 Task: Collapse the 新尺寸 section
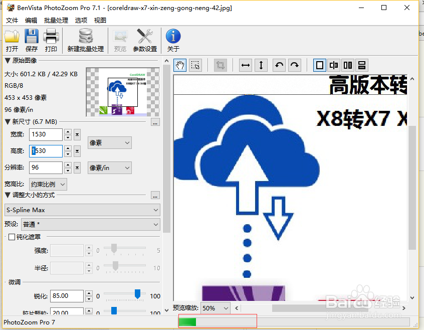click(8, 122)
